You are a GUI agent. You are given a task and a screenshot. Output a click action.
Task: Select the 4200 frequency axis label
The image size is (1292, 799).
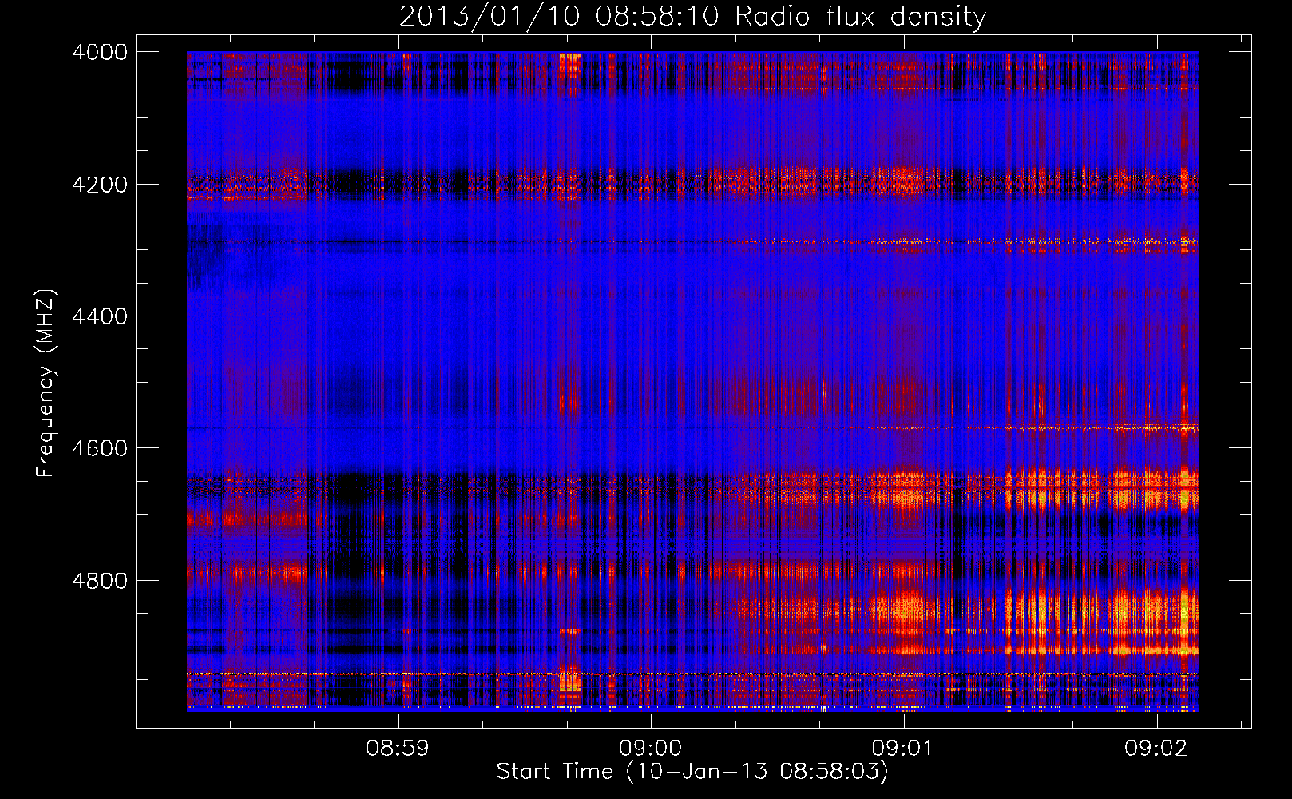tap(100, 184)
